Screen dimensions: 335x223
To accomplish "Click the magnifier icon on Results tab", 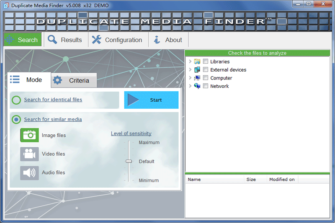I will coord(52,40).
